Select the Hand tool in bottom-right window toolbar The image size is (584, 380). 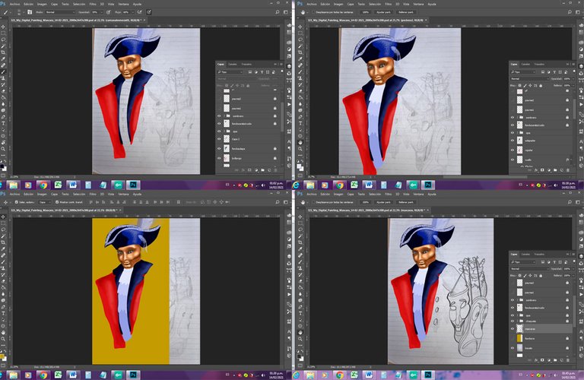click(x=300, y=332)
